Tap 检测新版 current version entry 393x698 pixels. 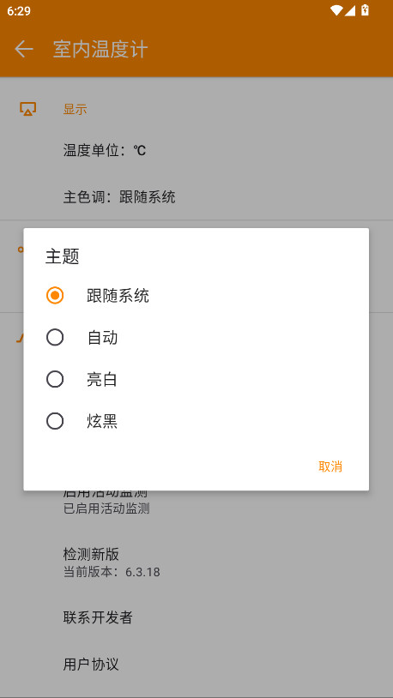(196, 563)
